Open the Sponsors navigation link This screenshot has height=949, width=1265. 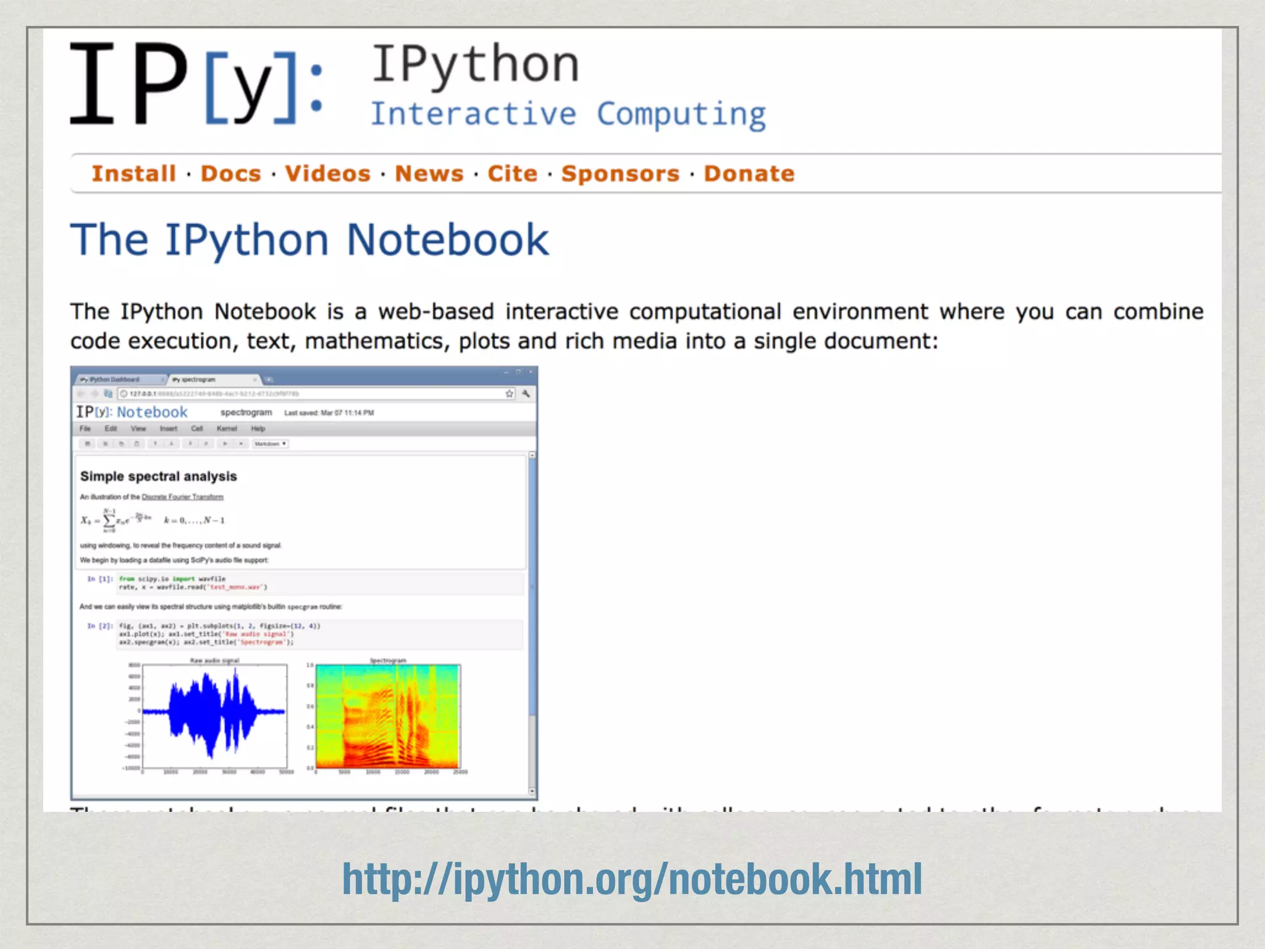pos(621,174)
